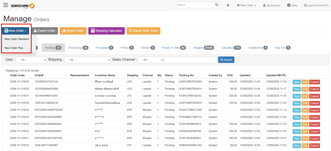
Task: Log out of Demo111 account
Action: pos(316,5)
